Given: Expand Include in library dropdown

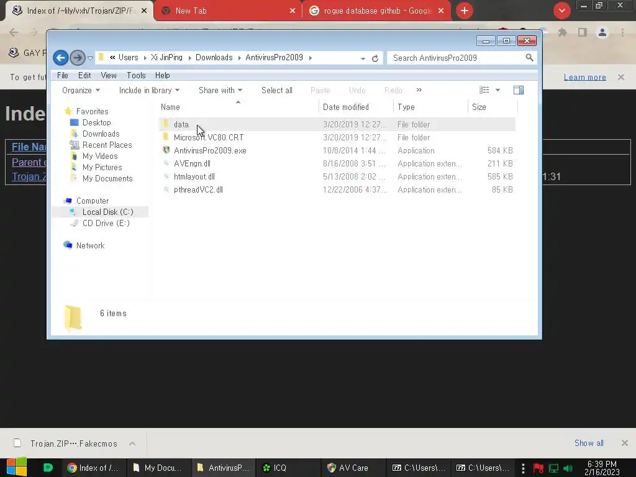Looking at the screenshot, I should 149,90.
